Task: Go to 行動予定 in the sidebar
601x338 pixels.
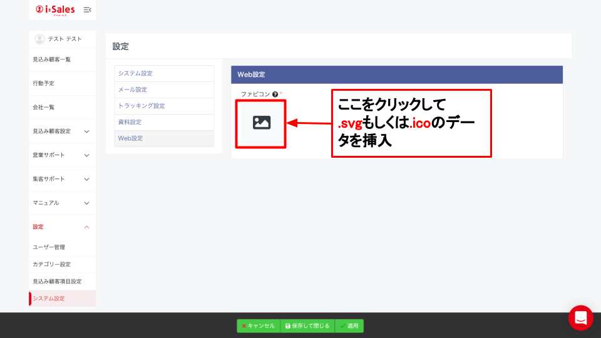Action: coord(44,83)
